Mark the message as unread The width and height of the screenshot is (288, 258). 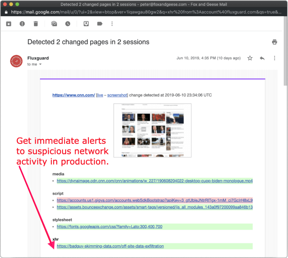[x=54, y=24]
